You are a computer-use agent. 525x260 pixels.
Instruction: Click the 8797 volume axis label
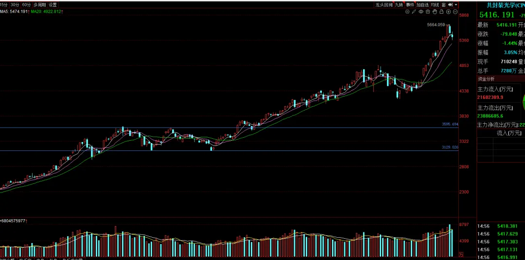pyautogui.click(x=464, y=225)
